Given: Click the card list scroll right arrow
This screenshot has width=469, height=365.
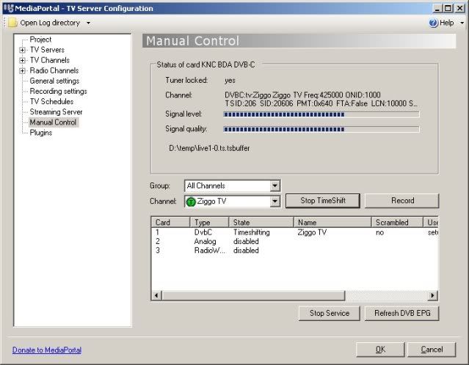Looking at the screenshot, I should tap(432, 295).
